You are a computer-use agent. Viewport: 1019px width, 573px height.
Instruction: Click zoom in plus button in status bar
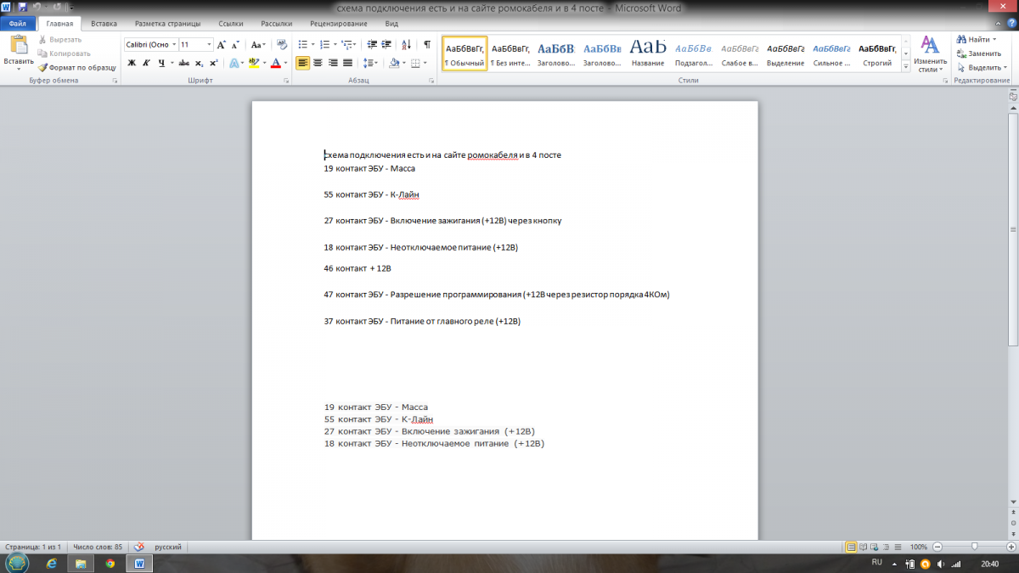(1011, 547)
